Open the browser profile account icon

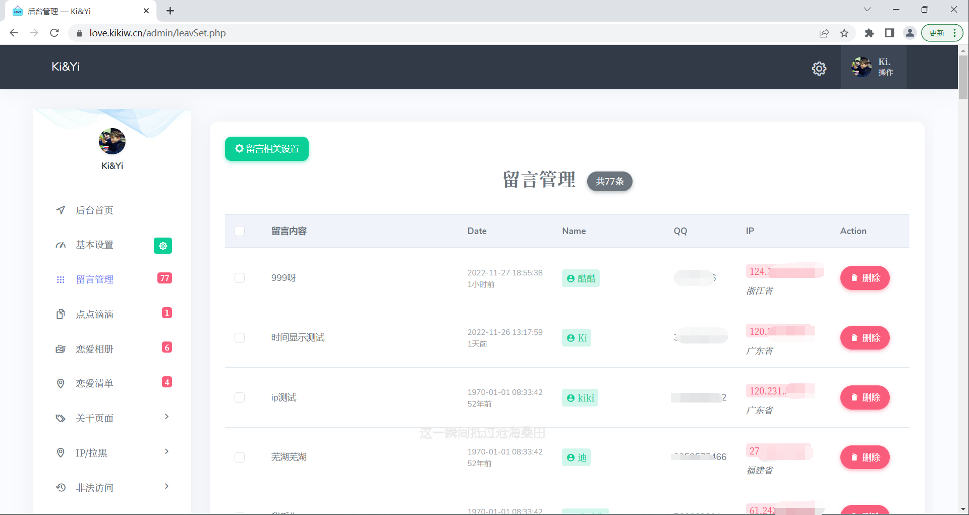click(x=909, y=33)
